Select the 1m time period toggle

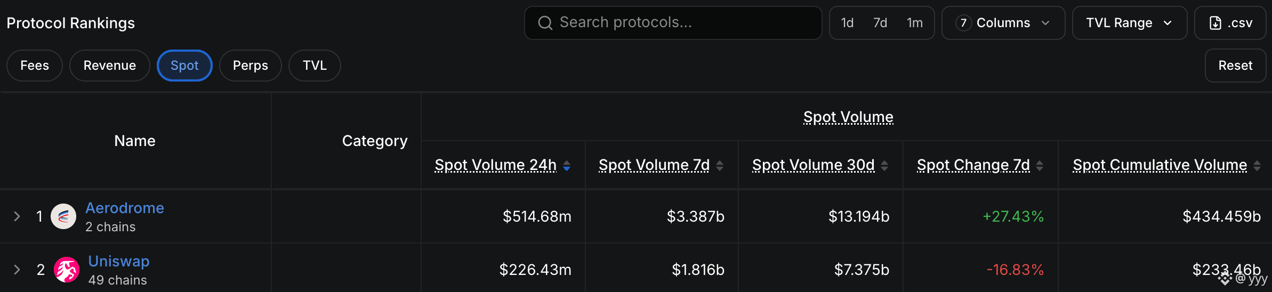(x=915, y=23)
